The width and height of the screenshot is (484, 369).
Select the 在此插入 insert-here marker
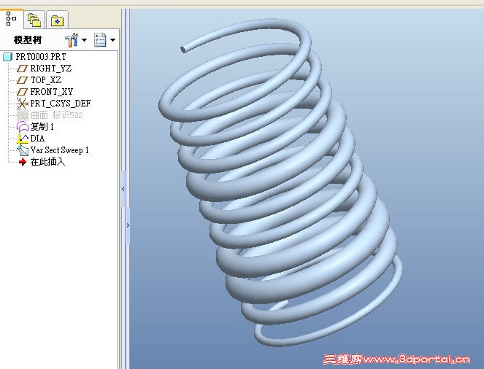(x=47, y=162)
